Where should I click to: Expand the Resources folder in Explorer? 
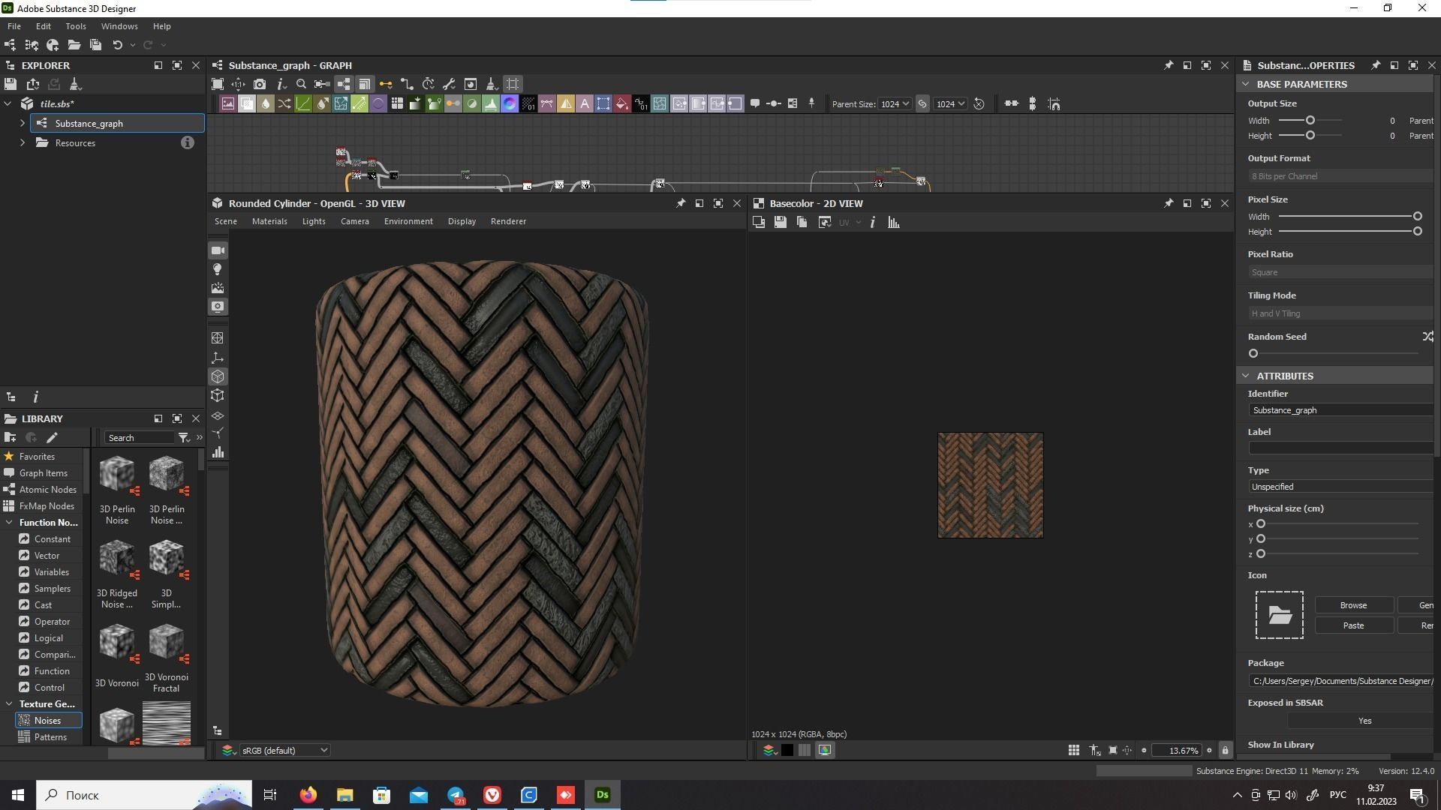(x=23, y=142)
